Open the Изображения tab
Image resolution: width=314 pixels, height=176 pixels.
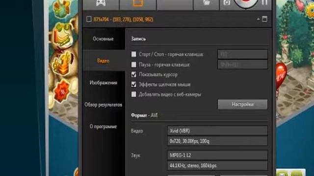(104, 83)
